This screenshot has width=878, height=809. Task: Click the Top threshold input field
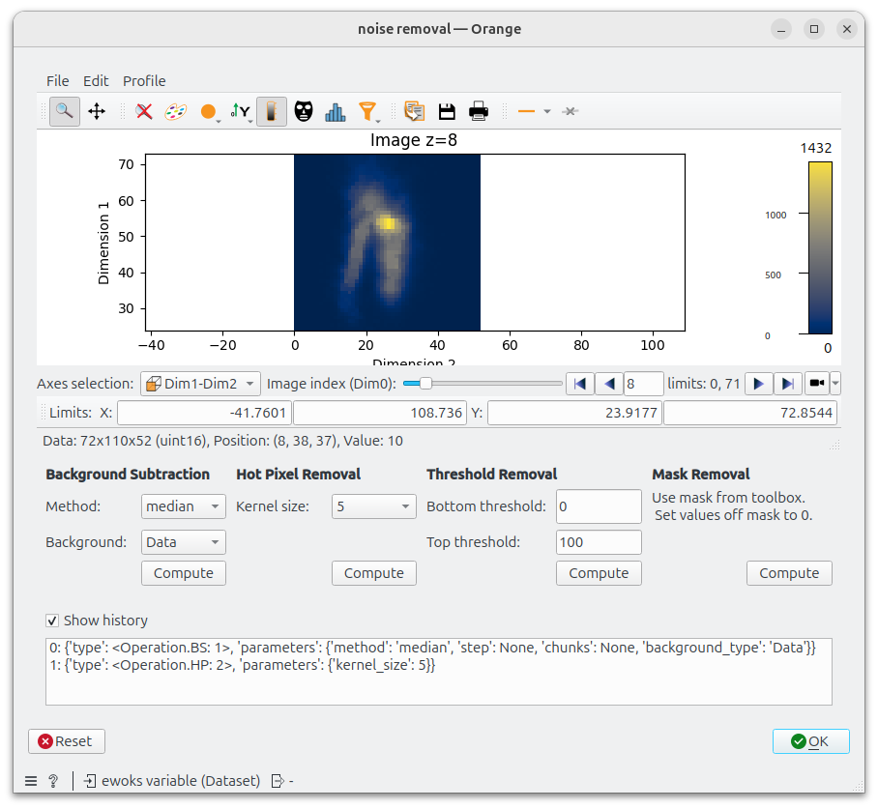[599, 542]
